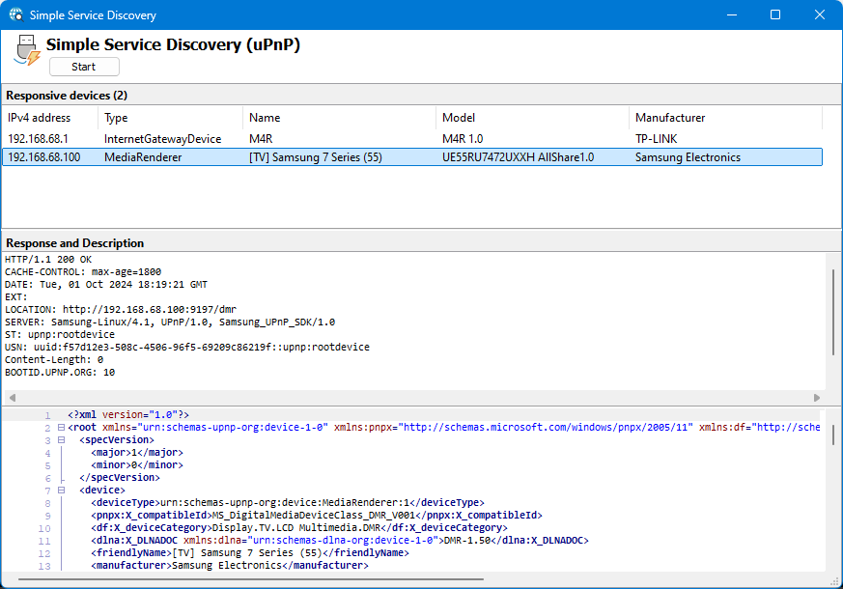Click the TP-LINK manufacturer cell
Image resolution: width=843 pixels, height=589 pixels.
[656, 139]
